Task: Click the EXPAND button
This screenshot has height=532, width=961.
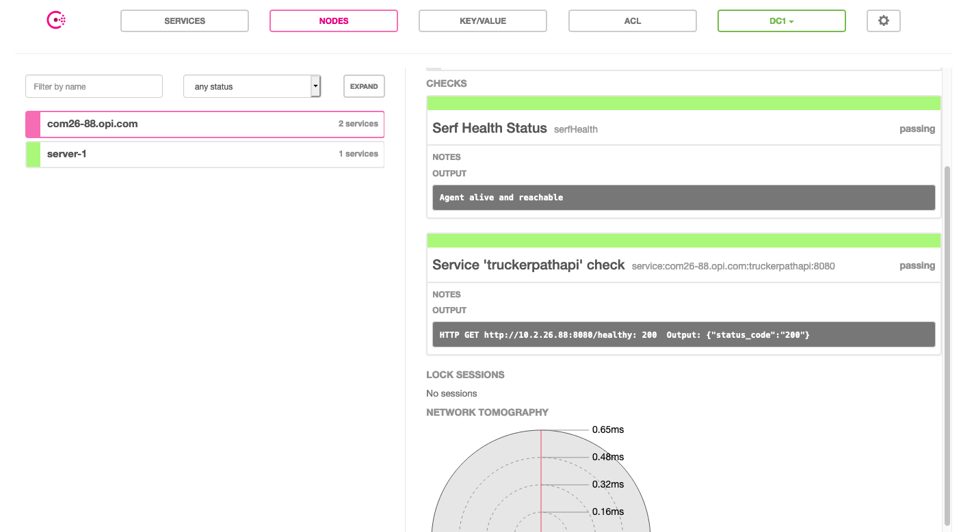Action: pos(364,86)
